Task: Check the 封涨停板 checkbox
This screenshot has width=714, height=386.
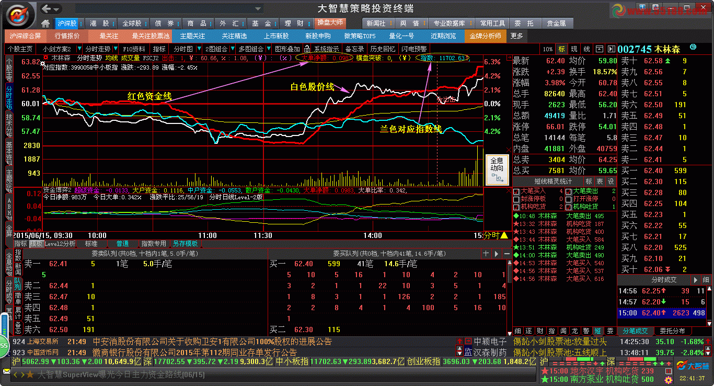Action: click(516, 199)
